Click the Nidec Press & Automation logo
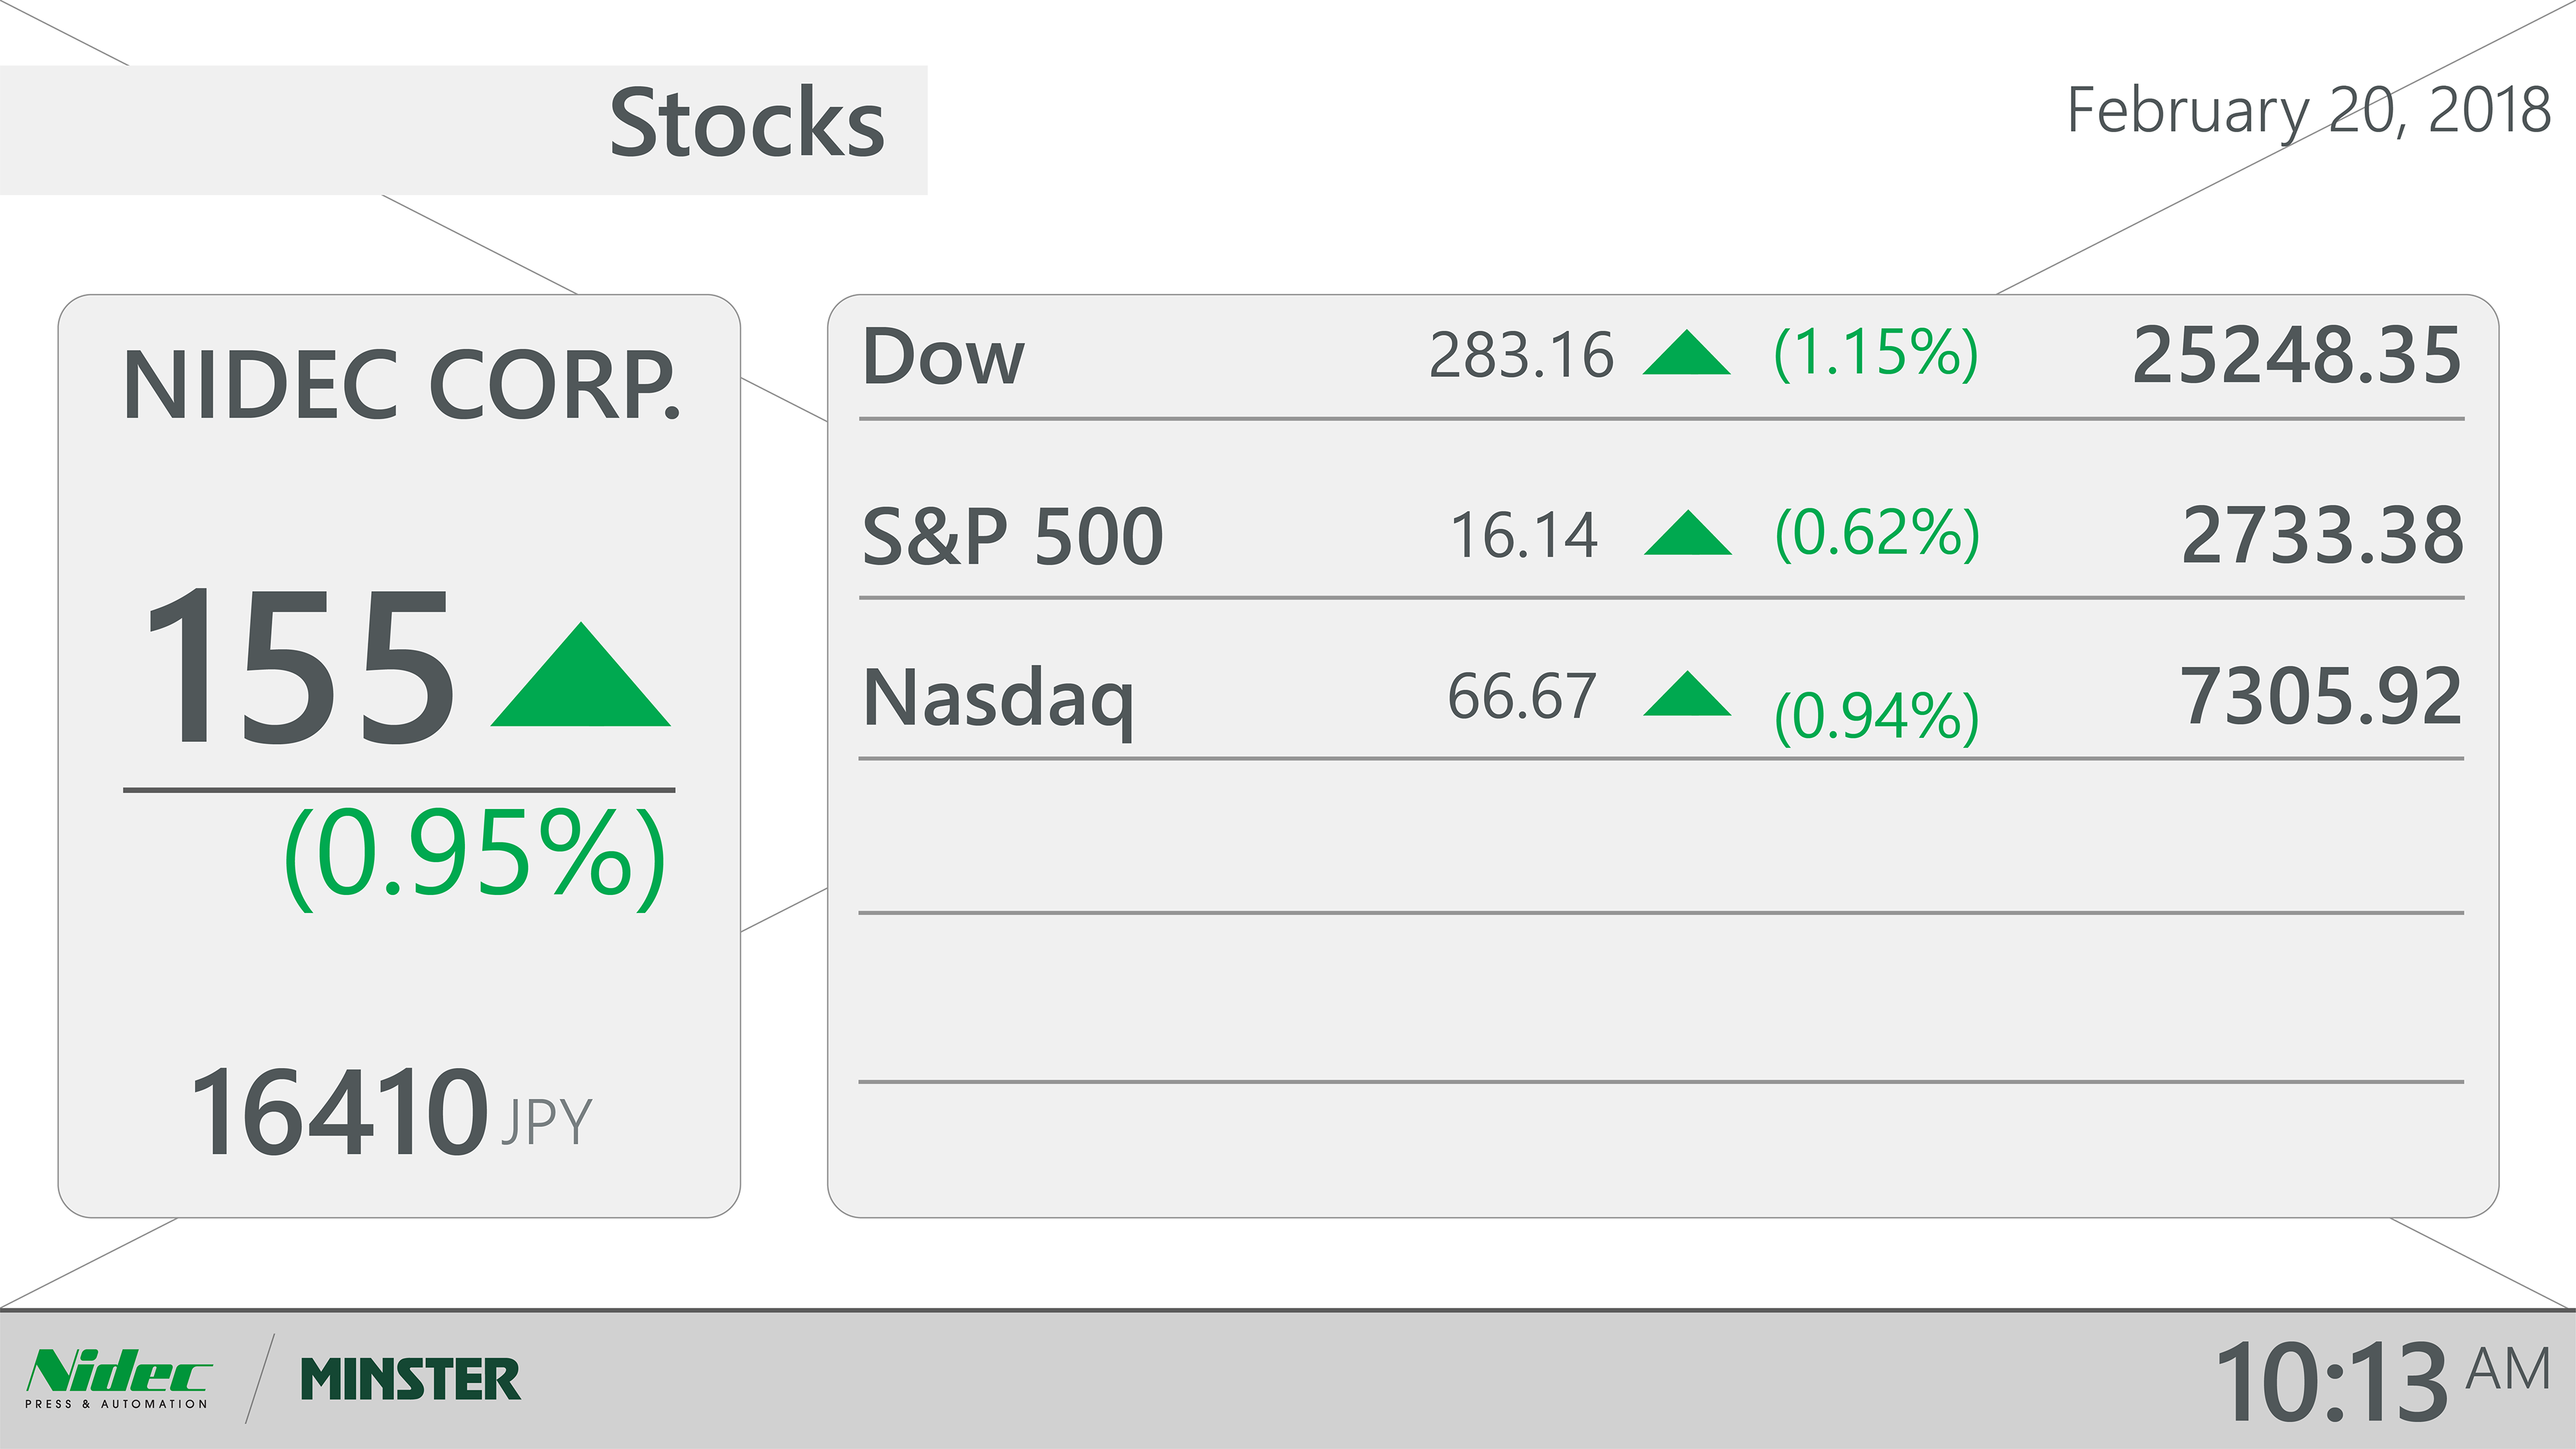2576x1449 pixels. tap(118, 1378)
